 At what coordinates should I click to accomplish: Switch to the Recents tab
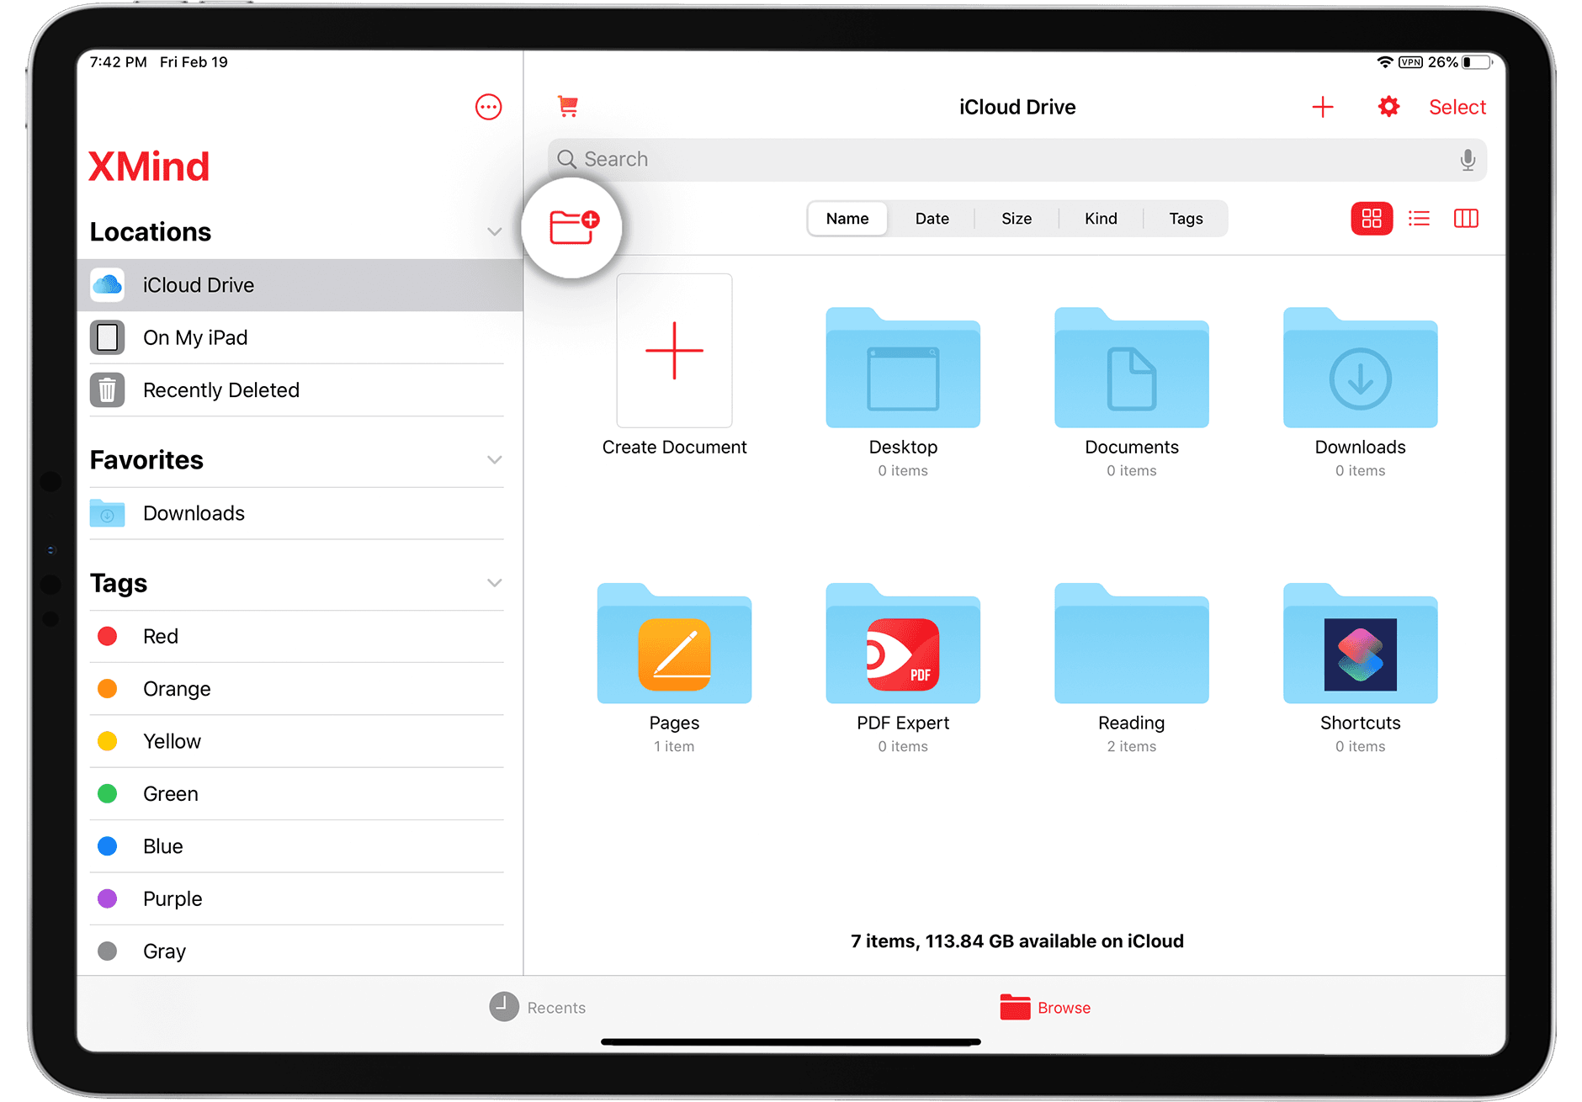pos(538,1007)
